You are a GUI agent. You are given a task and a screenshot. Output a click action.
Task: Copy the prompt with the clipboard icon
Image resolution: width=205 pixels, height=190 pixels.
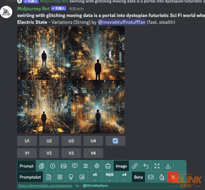pos(42,166)
